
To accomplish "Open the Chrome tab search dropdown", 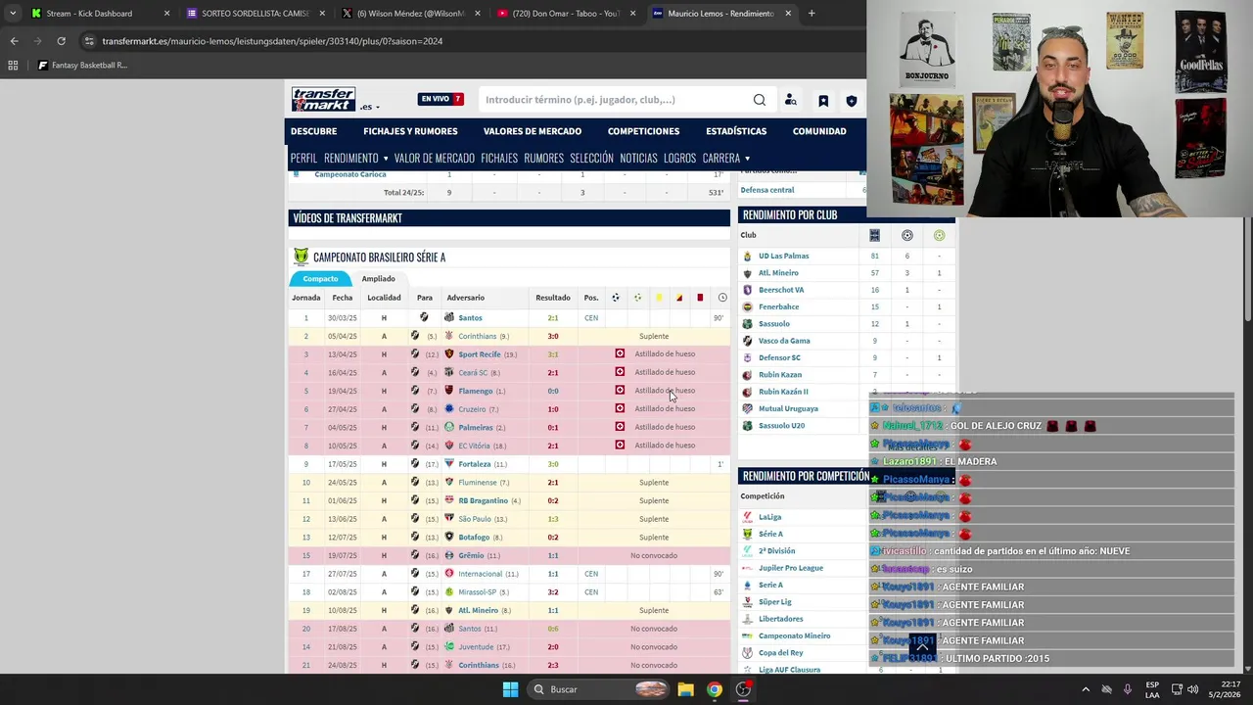I will tap(13, 14).
